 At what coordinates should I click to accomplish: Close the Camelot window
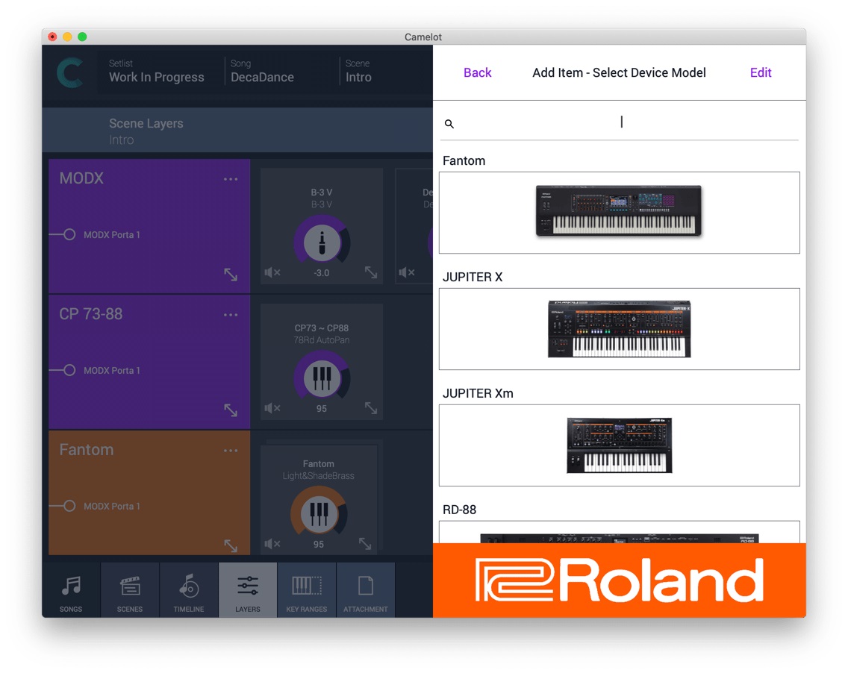click(x=52, y=37)
